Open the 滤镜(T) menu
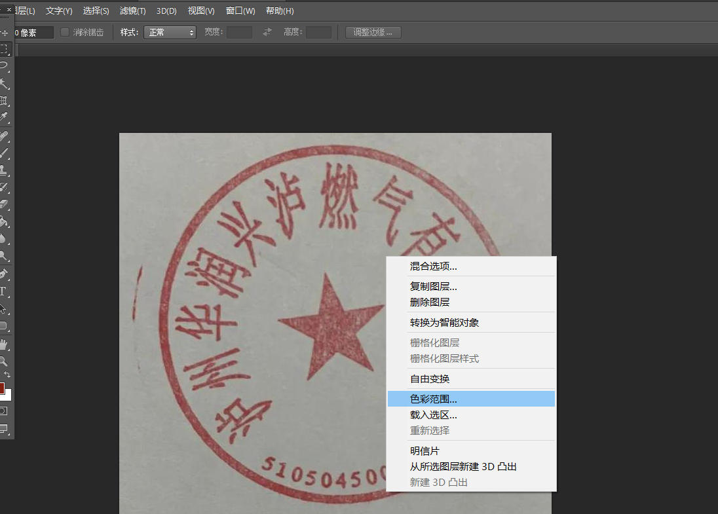This screenshot has height=514, width=718. pos(132,11)
